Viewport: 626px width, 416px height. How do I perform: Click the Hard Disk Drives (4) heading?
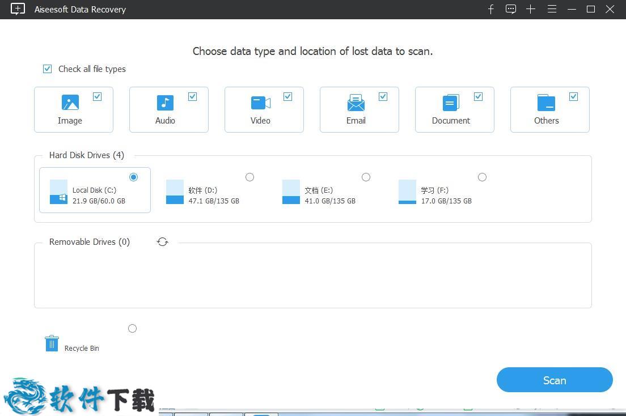pyautogui.click(x=87, y=155)
